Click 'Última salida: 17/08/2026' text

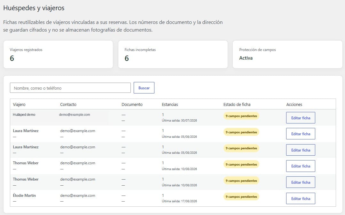(179, 201)
